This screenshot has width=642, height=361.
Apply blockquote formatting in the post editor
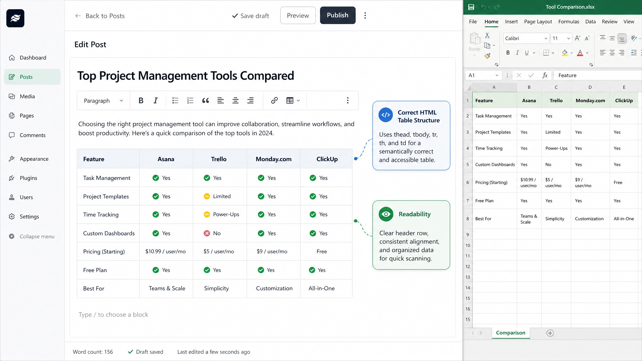(x=205, y=101)
